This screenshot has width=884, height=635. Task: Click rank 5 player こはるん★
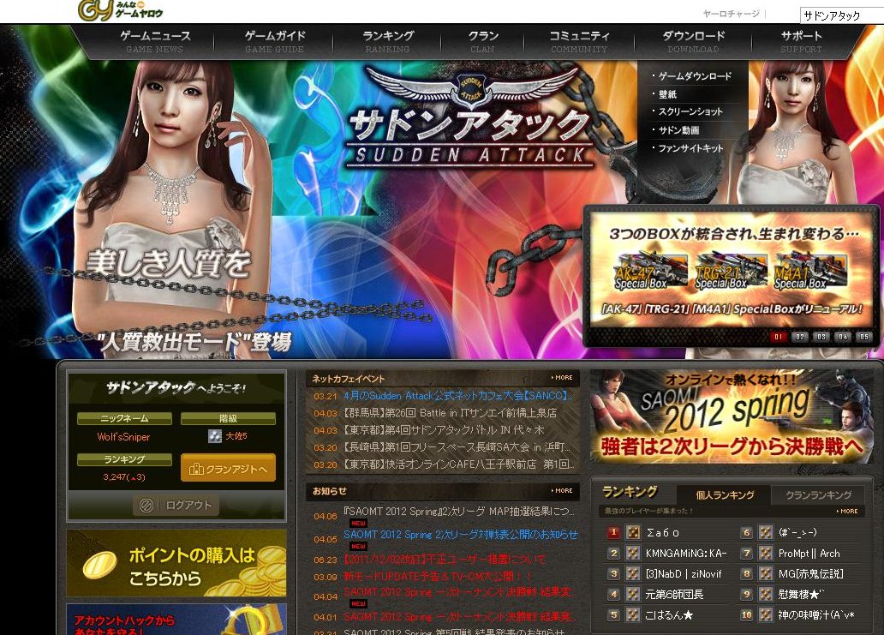click(669, 615)
